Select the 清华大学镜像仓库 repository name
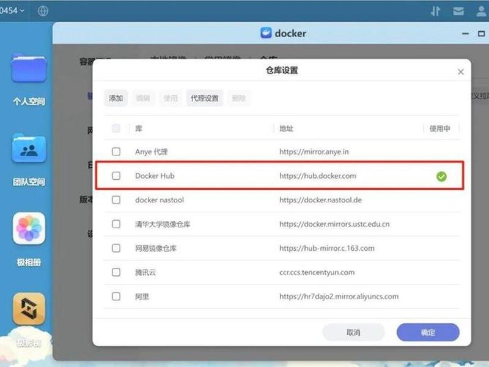 (163, 224)
